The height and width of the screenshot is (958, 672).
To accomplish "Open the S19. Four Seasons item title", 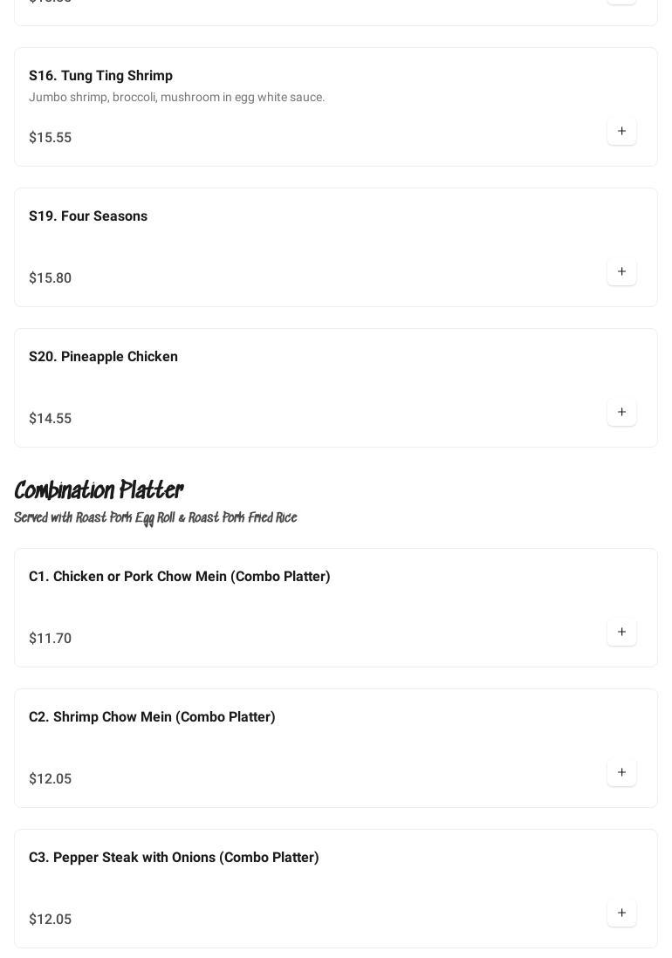I will pyautogui.click(x=88, y=216).
